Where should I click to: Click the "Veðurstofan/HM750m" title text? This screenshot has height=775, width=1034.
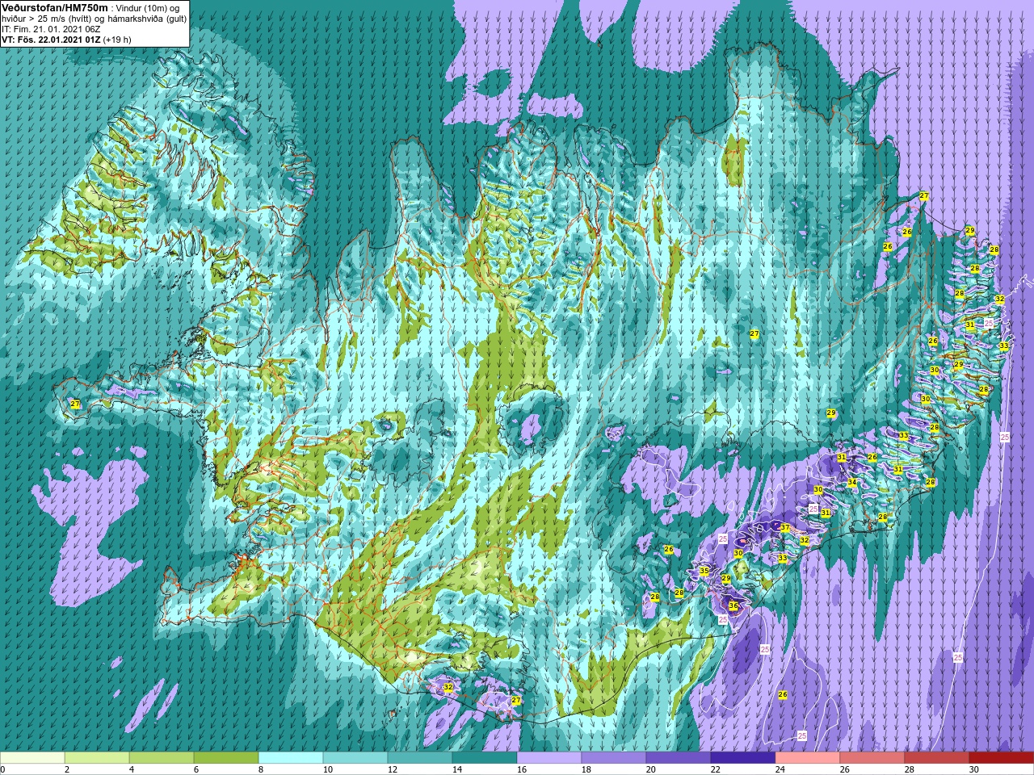pyautogui.click(x=54, y=7)
